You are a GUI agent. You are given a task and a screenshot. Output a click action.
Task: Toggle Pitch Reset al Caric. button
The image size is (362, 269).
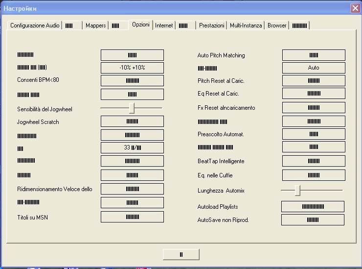pos(314,80)
